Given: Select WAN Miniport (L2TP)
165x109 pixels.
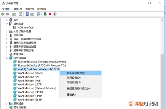Looking at the screenshot, I should 30,85.
